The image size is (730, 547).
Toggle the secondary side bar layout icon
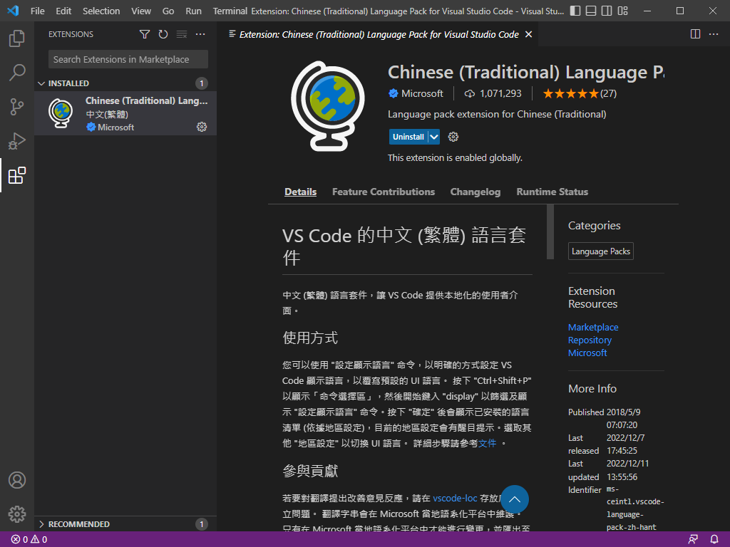[x=607, y=11]
